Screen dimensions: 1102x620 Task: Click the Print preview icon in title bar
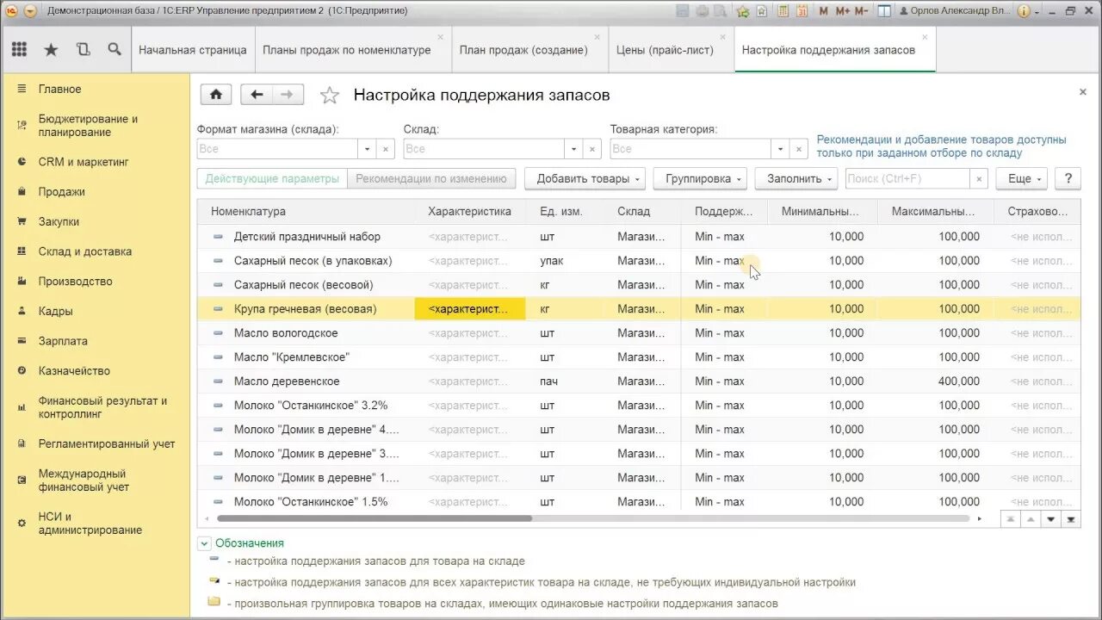pos(721,11)
